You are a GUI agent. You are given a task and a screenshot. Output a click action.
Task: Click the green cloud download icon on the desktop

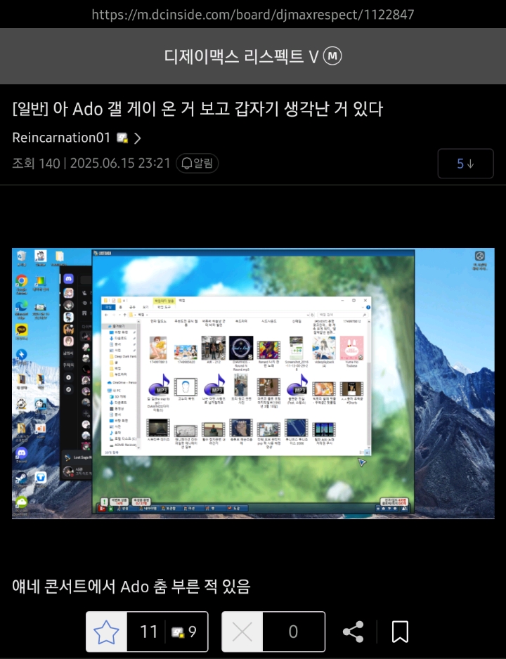click(x=21, y=502)
